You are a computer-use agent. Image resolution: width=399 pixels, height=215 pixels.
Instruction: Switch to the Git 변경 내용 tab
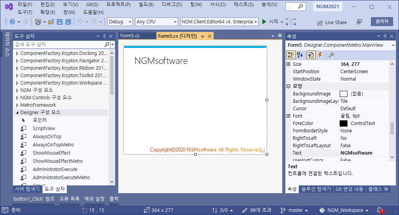point(349,189)
